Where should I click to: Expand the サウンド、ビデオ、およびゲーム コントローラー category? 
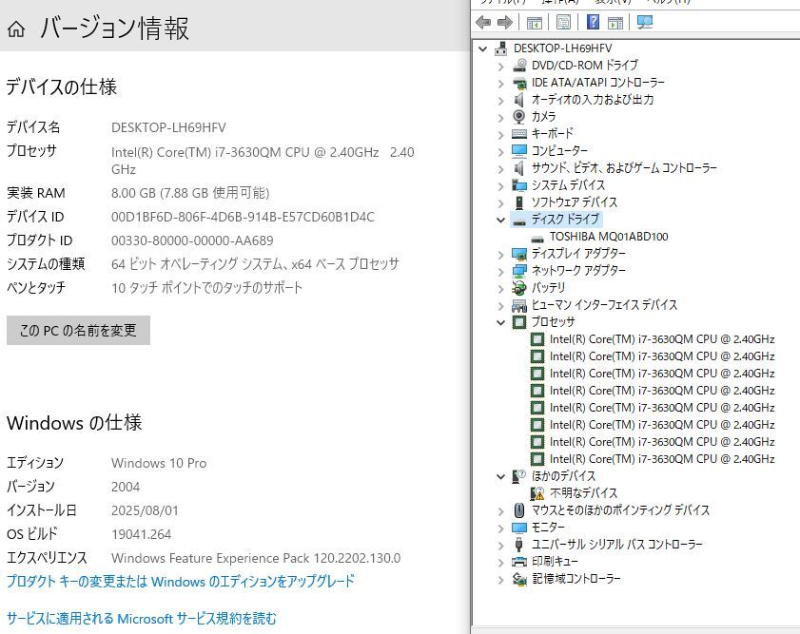500,168
